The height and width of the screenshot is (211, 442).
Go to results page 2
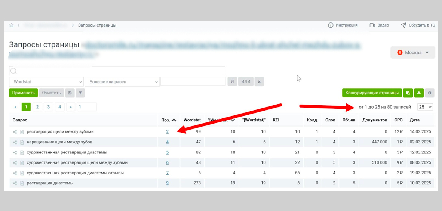37,107
